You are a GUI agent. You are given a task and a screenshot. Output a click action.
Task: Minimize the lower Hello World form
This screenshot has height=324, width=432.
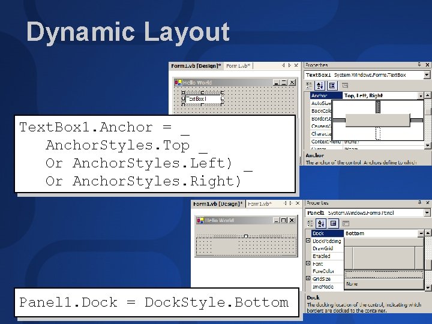click(x=277, y=220)
